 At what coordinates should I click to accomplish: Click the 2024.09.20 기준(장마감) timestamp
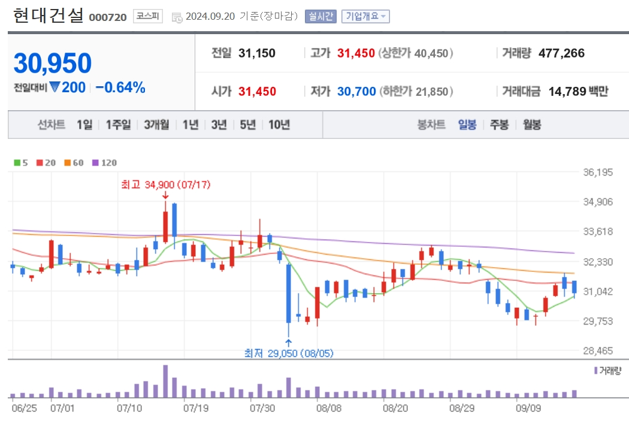click(241, 16)
